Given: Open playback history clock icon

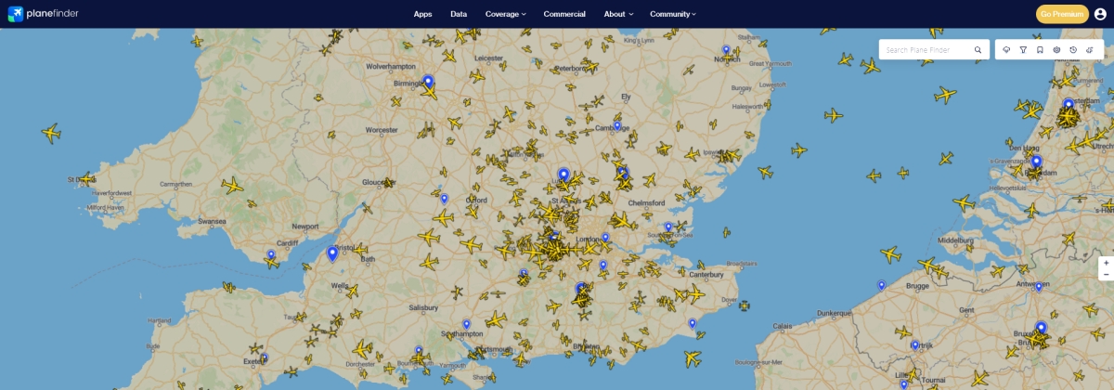Looking at the screenshot, I should 1072,50.
